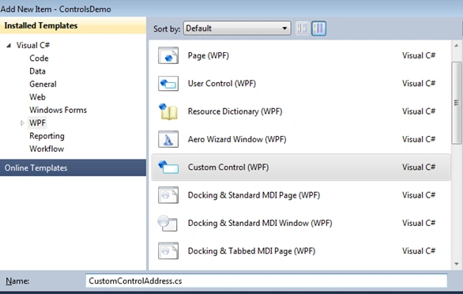Viewport: 463px width, 294px height.
Task: Open the Installed Templates section
Action: [x=73, y=26]
